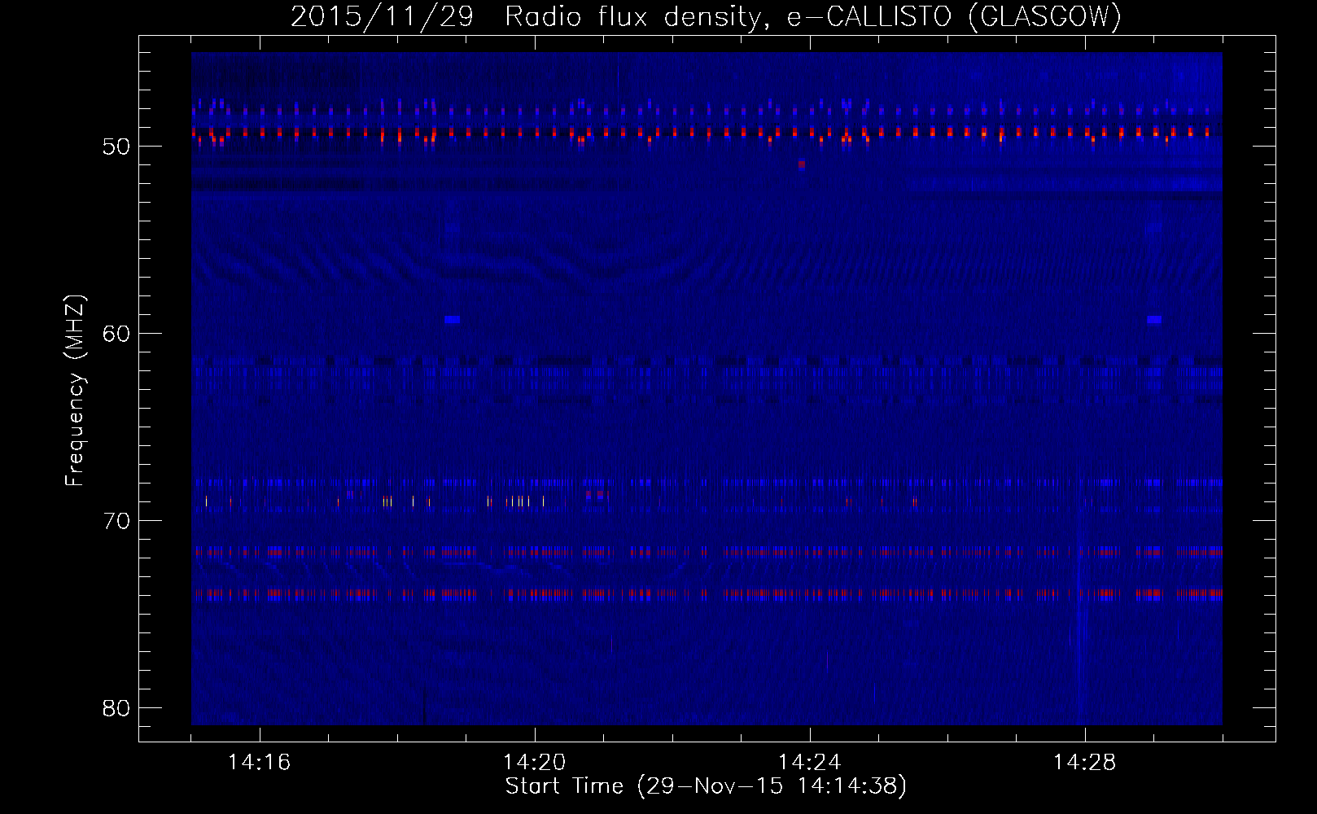This screenshot has height=814, width=1317.
Task: Click the 14:20 time tick label
Action: 535,763
